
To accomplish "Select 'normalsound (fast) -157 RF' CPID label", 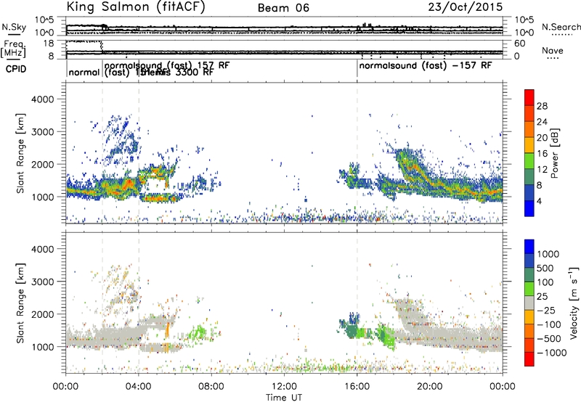I will pos(426,66).
